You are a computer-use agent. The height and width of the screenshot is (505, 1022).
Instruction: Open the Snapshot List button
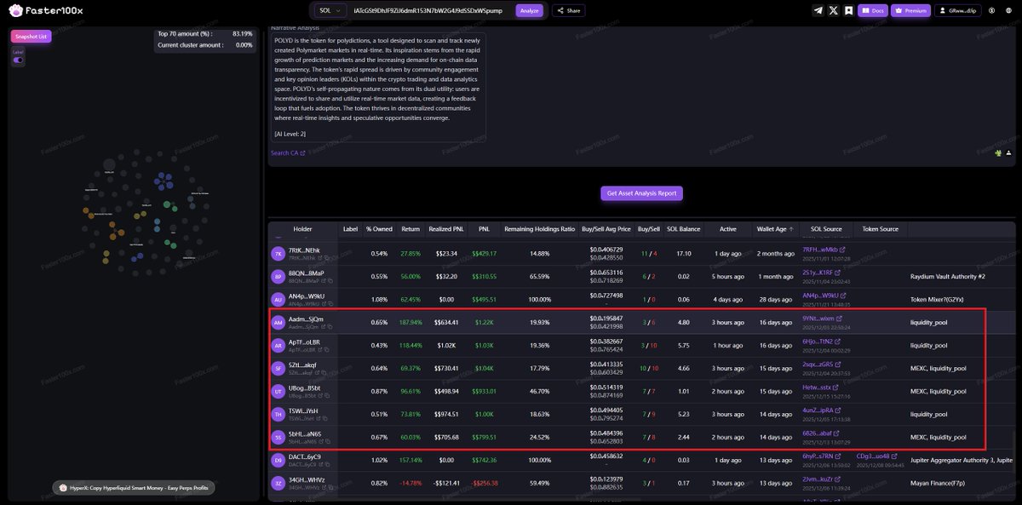(32, 37)
